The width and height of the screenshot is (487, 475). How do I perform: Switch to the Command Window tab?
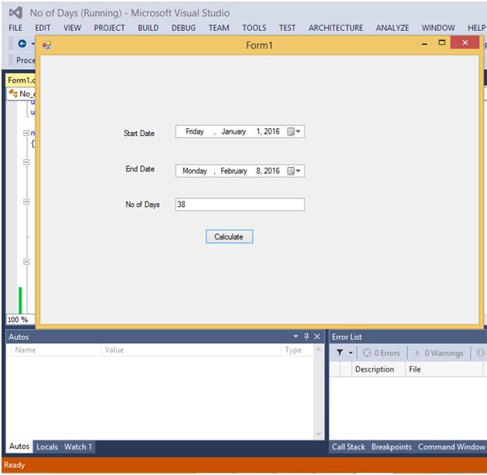point(451,446)
